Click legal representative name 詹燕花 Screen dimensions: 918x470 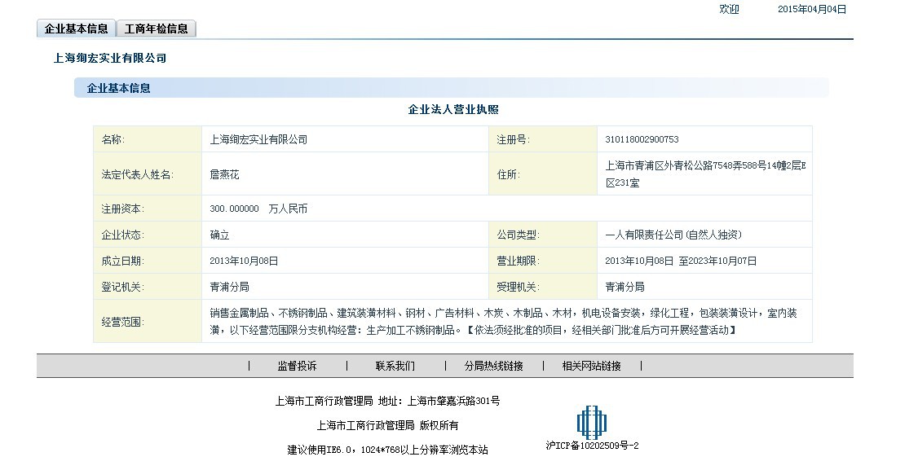(225, 174)
